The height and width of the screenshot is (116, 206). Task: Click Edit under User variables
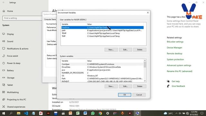(x=125, y=50)
